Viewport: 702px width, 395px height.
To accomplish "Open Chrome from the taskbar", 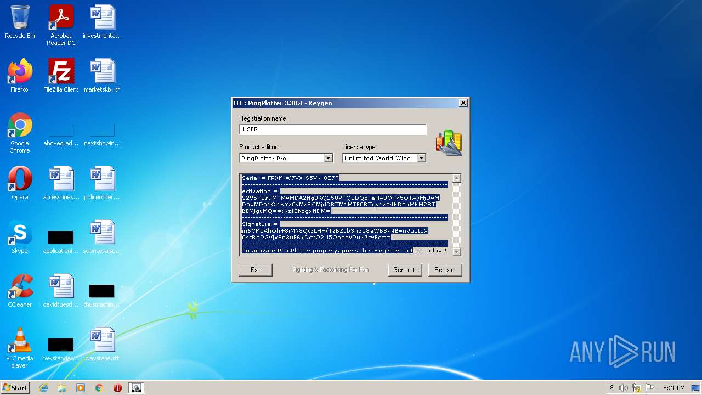I will [x=99, y=388].
